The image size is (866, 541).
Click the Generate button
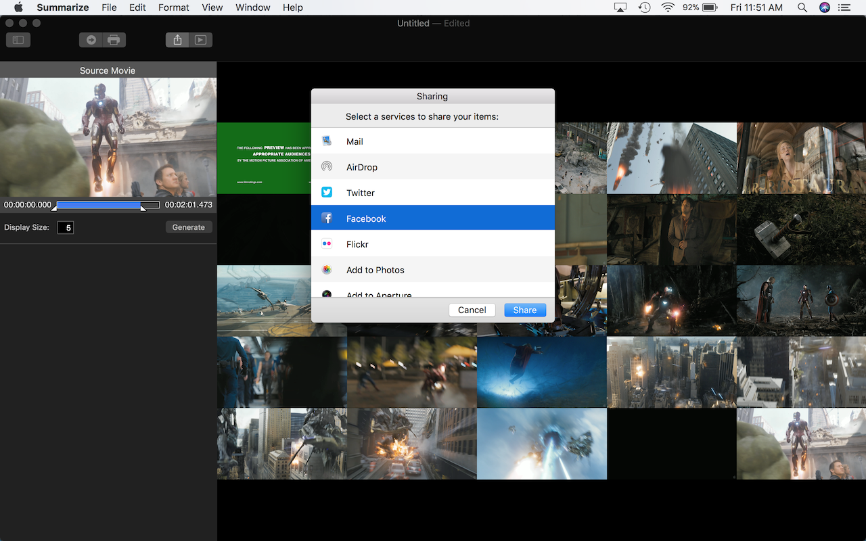click(x=189, y=227)
